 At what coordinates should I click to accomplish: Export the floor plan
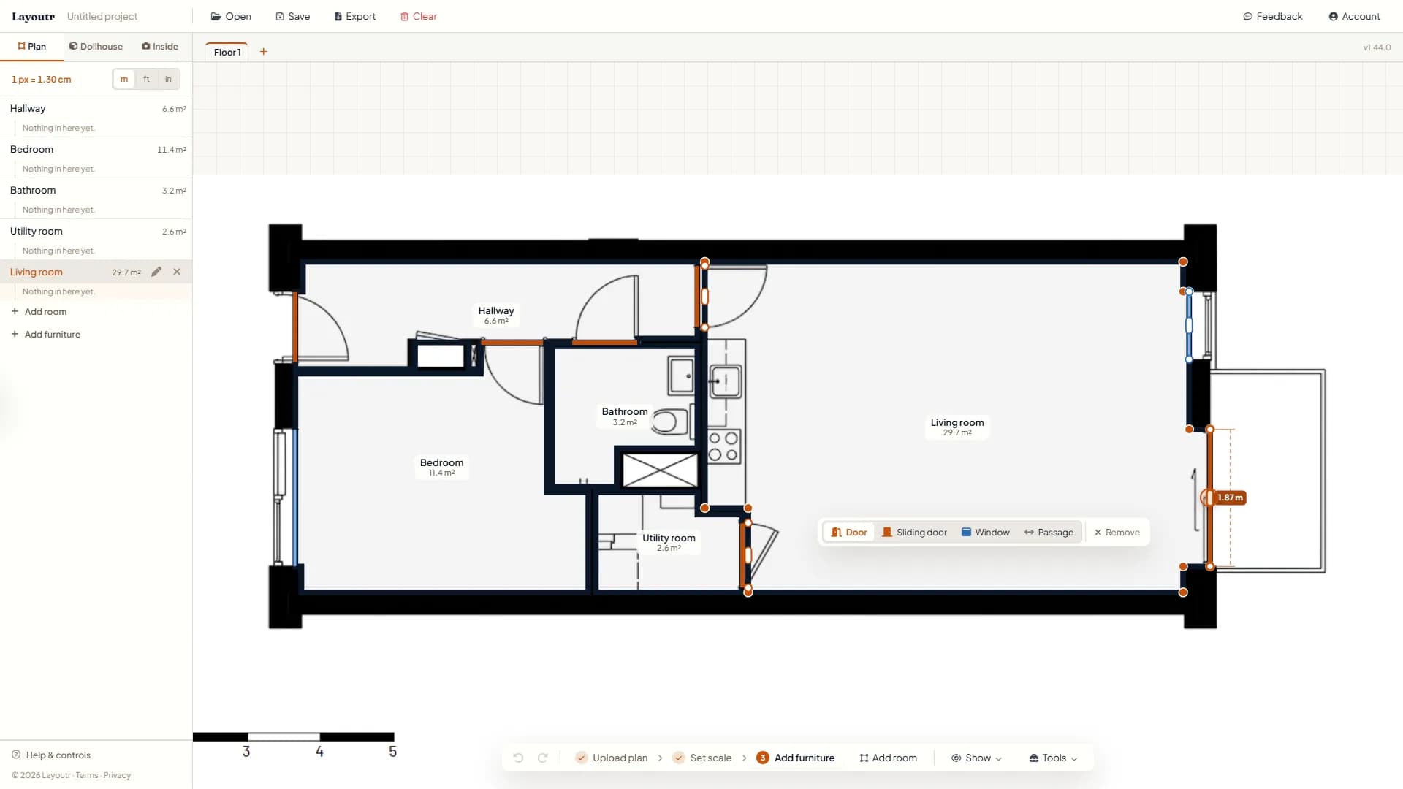point(355,16)
